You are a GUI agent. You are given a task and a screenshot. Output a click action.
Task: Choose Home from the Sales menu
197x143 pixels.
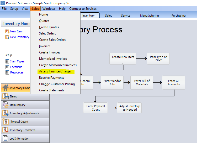55,14
